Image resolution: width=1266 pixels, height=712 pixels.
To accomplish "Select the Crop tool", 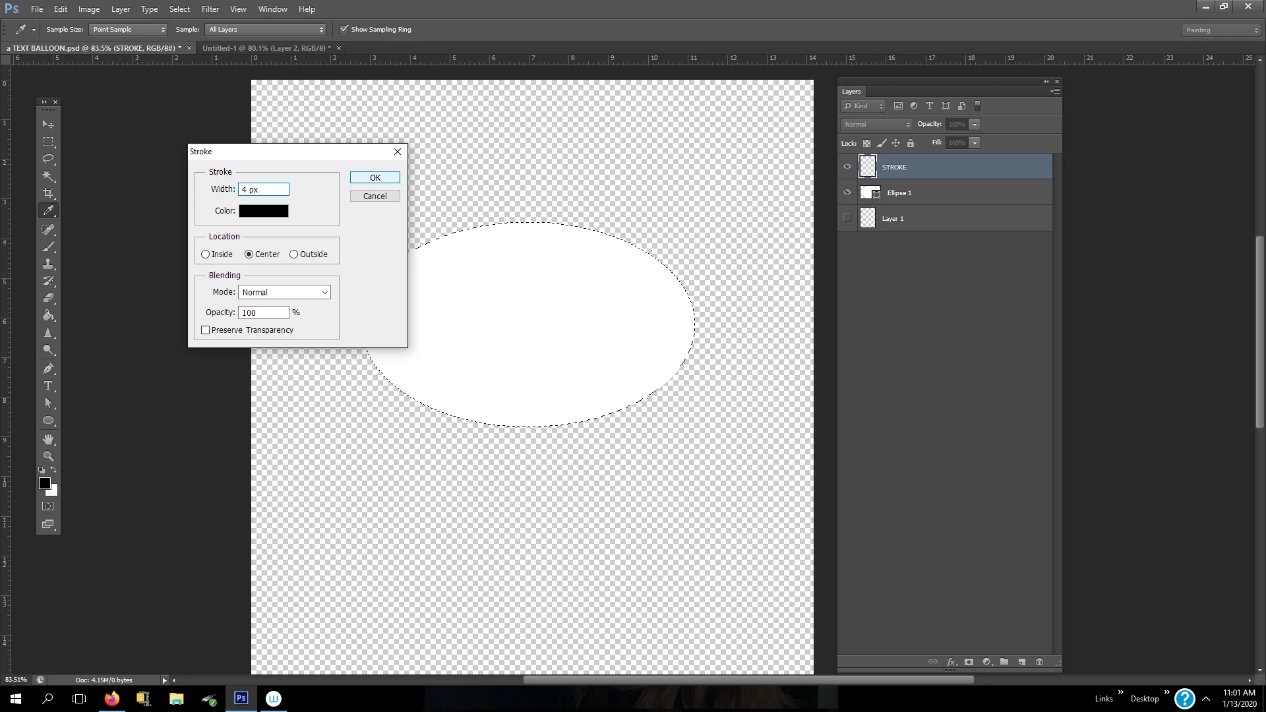I will (48, 193).
